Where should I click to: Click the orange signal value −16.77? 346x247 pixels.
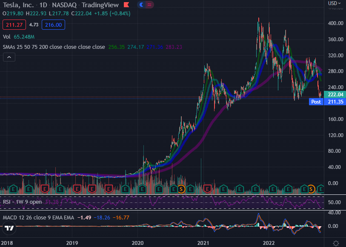click(x=121, y=217)
